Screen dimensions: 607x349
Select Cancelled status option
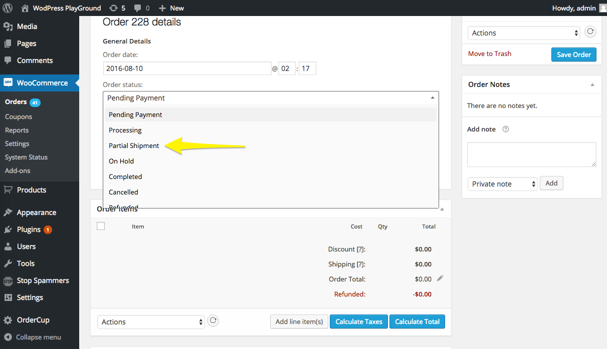[x=271, y=192]
